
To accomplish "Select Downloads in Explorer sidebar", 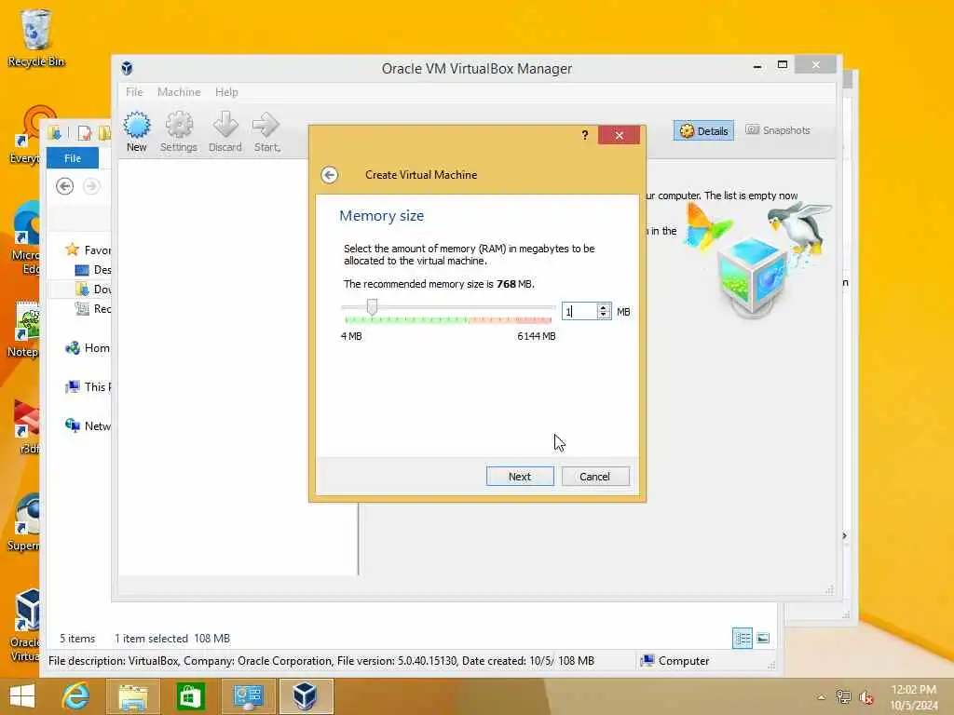I will [92, 290].
